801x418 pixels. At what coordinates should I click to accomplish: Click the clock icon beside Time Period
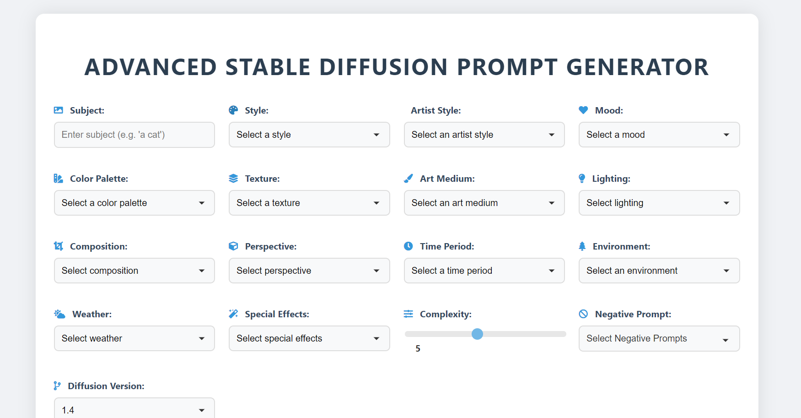pos(409,246)
